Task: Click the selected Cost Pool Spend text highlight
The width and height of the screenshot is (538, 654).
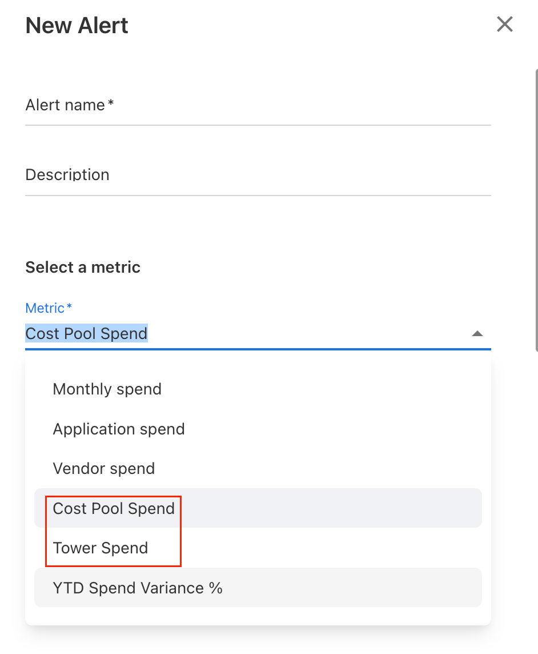Action: tap(86, 333)
